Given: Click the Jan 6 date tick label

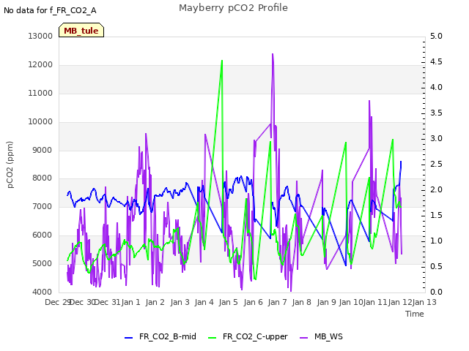Looking at the screenshot, I should tap(254, 303).
